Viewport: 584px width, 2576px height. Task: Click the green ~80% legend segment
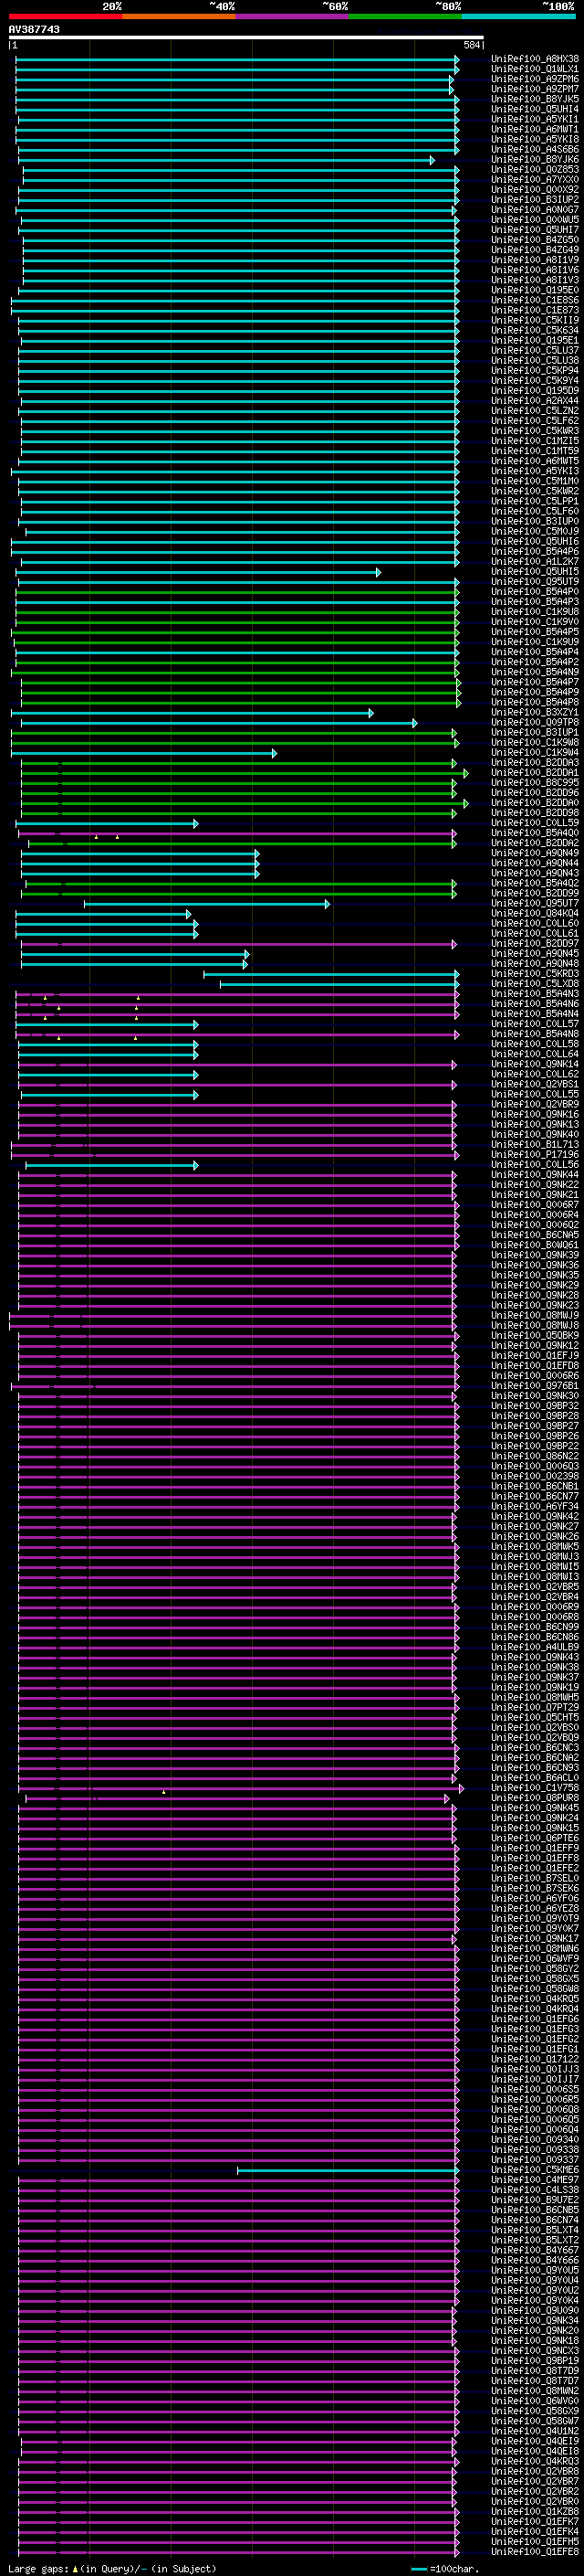(x=405, y=16)
